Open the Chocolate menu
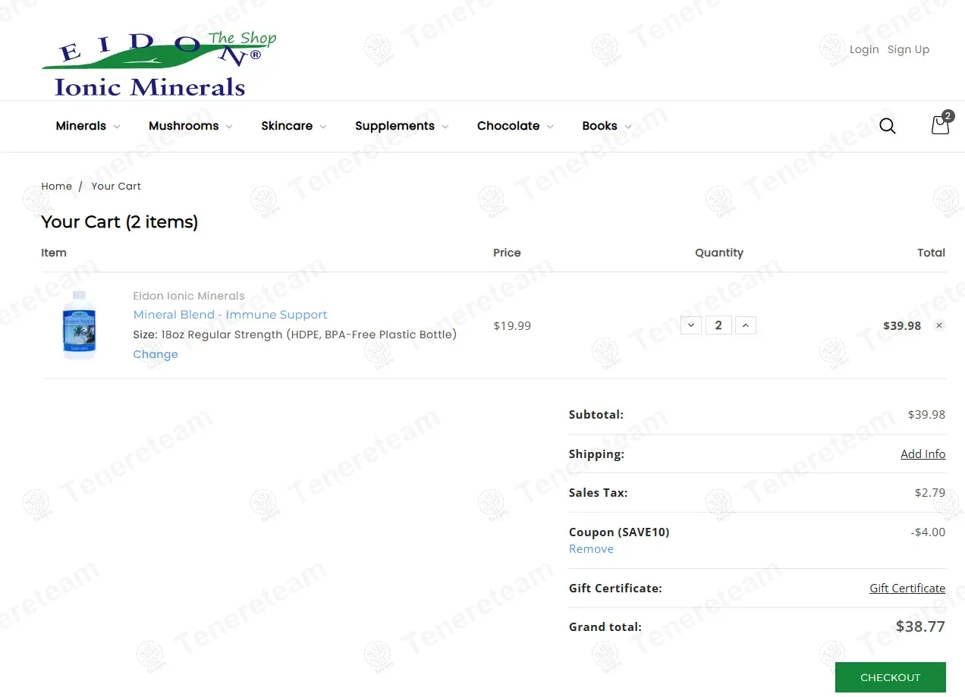 [x=514, y=126]
